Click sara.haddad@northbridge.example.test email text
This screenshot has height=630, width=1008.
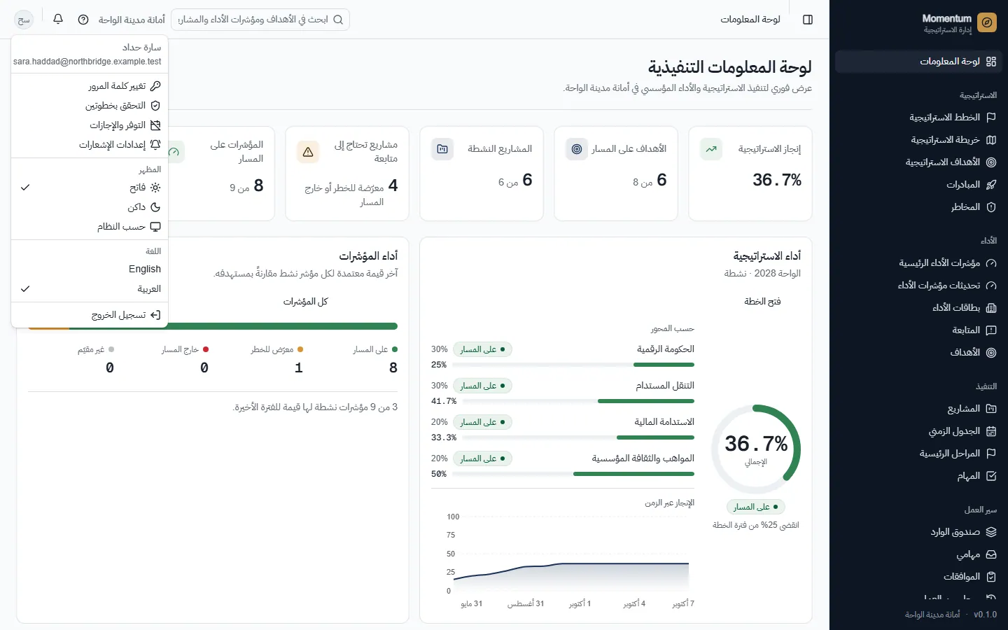87,62
